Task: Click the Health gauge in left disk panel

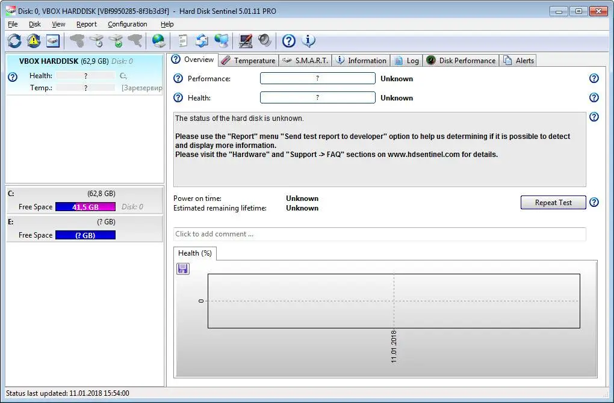Action: (85, 76)
